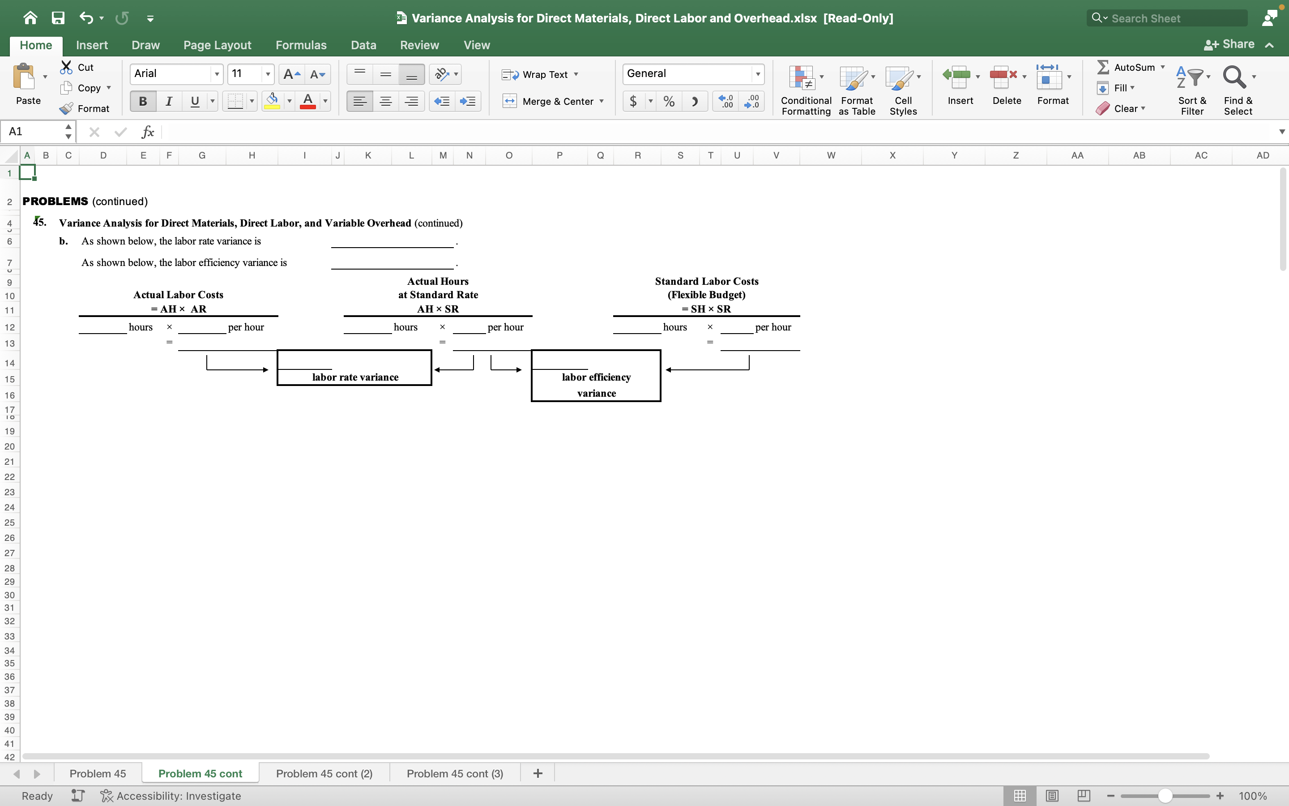1289x806 pixels.
Task: Click the insert function fx icon
Action: coord(148,132)
